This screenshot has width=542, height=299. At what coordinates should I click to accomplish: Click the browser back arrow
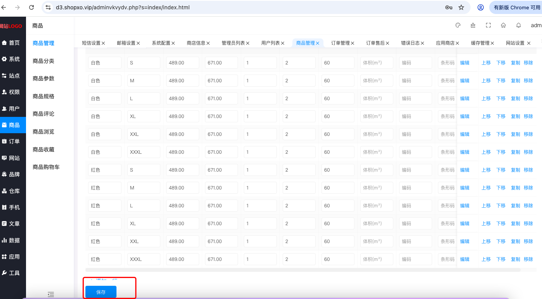4,7
